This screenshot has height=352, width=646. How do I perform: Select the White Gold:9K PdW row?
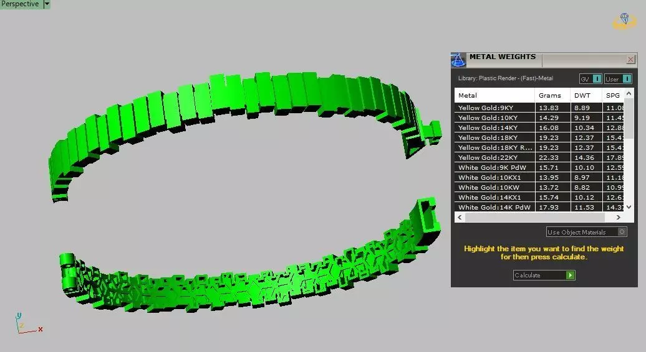tap(539, 167)
